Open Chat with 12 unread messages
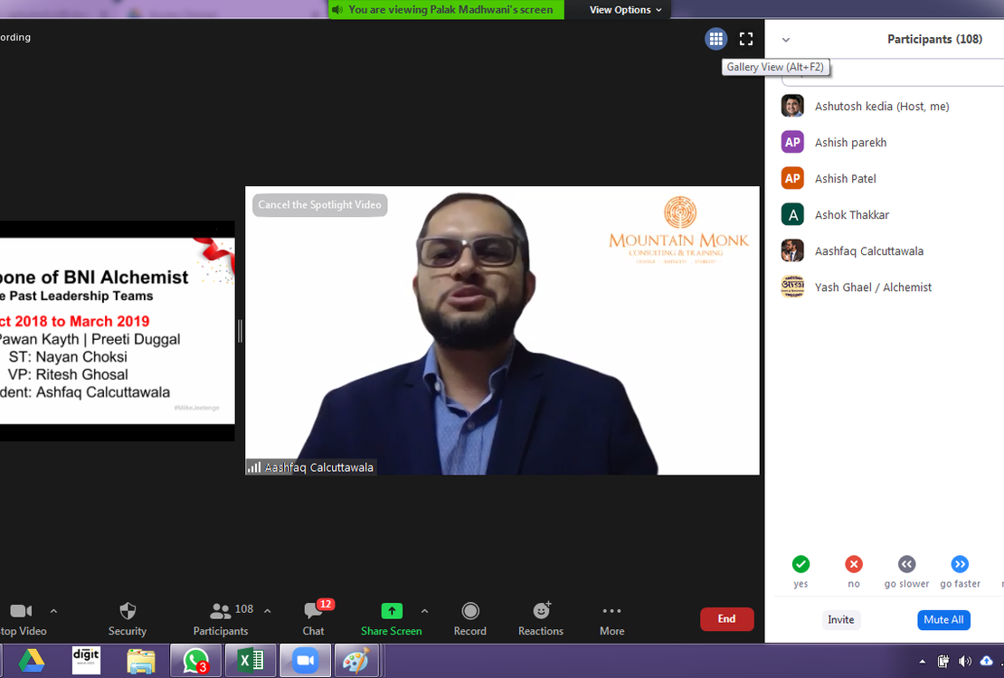1004x678 pixels. 314,612
